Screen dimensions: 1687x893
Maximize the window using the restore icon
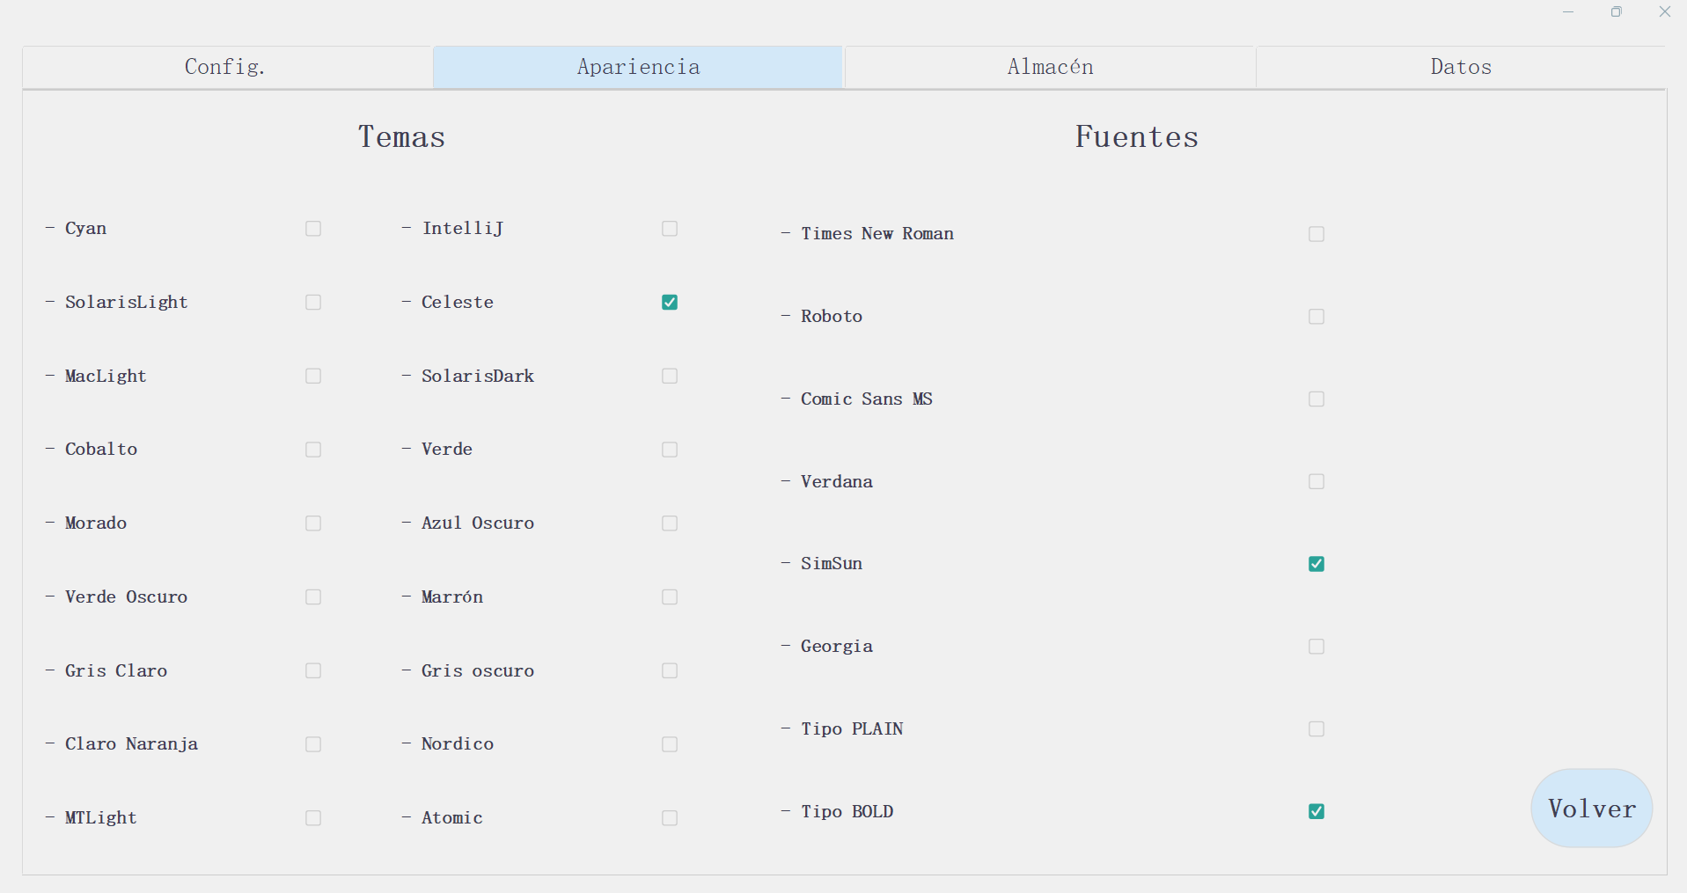pos(1617,11)
